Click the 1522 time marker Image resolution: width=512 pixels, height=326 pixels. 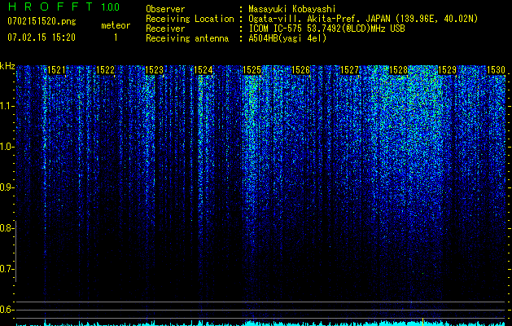[106, 70]
